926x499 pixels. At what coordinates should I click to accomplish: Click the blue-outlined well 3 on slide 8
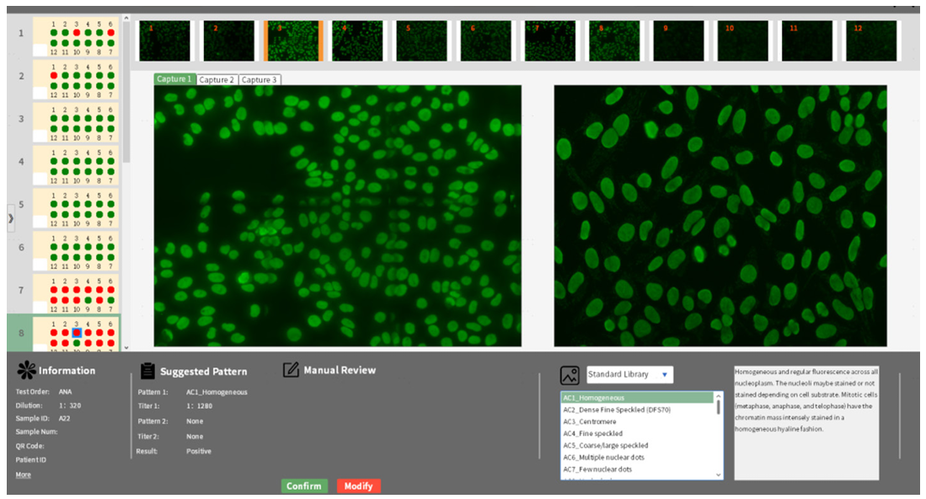tap(77, 333)
